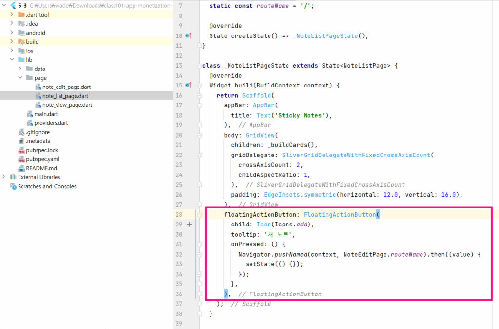This screenshot has width=499, height=329.
Task: Click the override gutter icon beside createState
Action: (189, 35)
